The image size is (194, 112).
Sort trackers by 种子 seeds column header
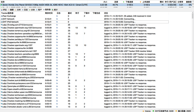pyautogui.click(x=77, y=13)
